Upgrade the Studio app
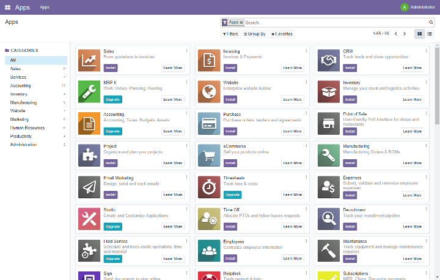 [113, 226]
